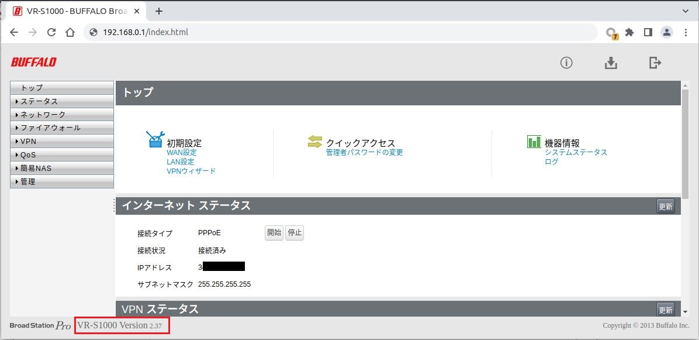Image resolution: width=699 pixels, height=340 pixels.
Task: Reload the page with browser refresh icon
Action: click(51, 32)
